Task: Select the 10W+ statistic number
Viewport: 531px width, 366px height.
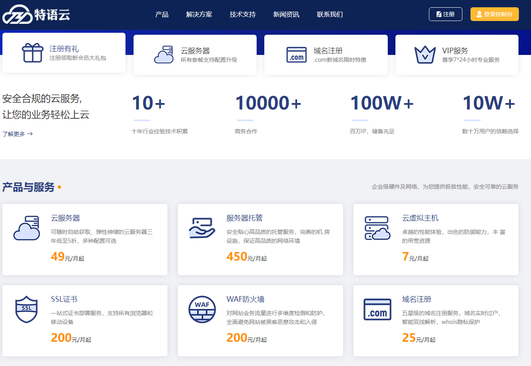Action: pos(489,103)
